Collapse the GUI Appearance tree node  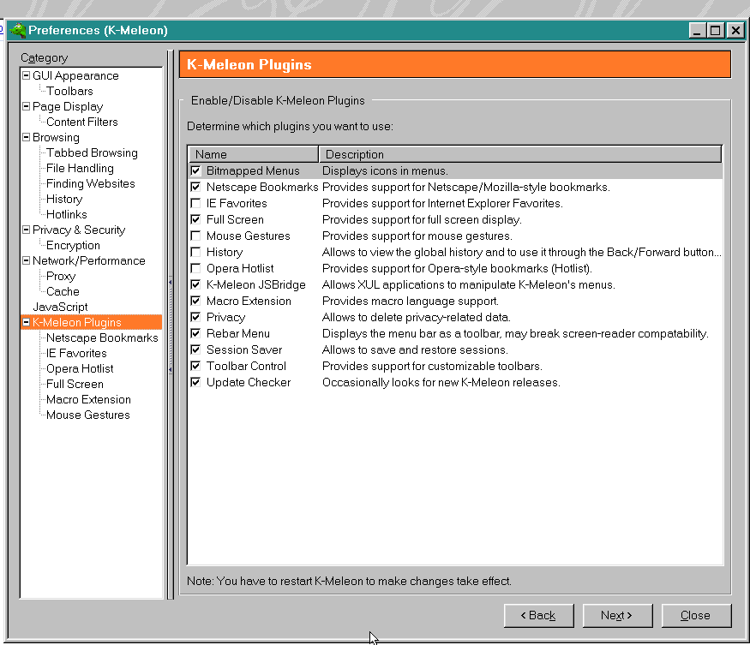tap(26, 76)
